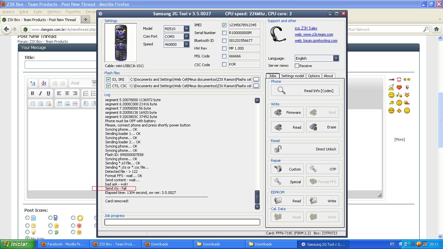Open the www.z3x-team.com link
The image size is (443, 249).
(x=314, y=34)
